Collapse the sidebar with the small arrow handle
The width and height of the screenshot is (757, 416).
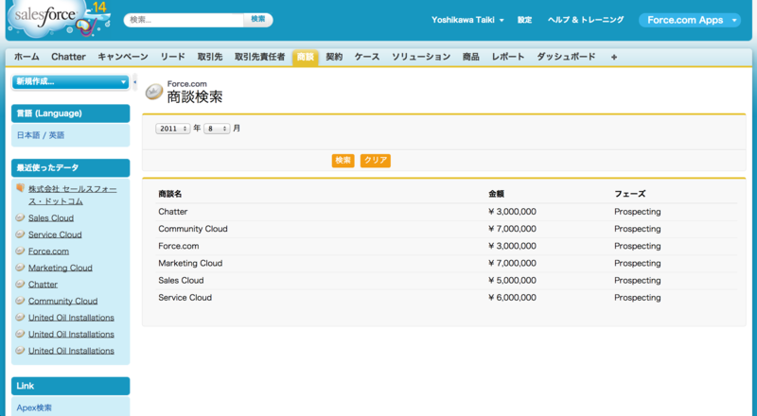click(x=134, y=82)
